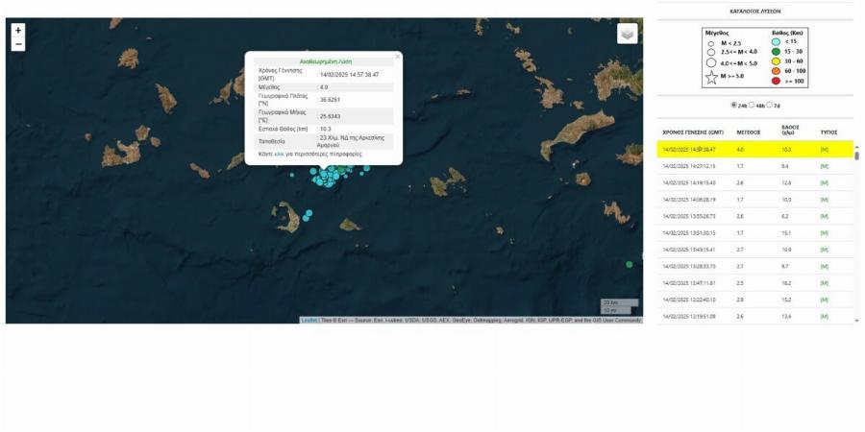865x432 pixels.
Task: Open the map layers control
Action: coord(628,34)
